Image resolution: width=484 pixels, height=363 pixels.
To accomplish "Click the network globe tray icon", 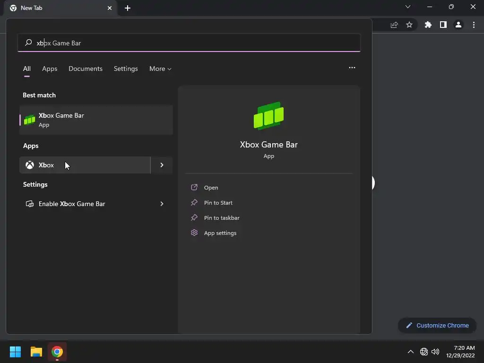I will click(x=424, y=352).
